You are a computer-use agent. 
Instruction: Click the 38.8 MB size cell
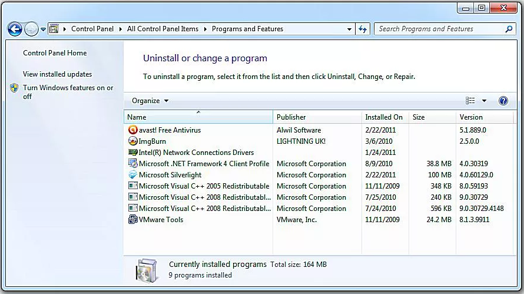click(439, 164)
